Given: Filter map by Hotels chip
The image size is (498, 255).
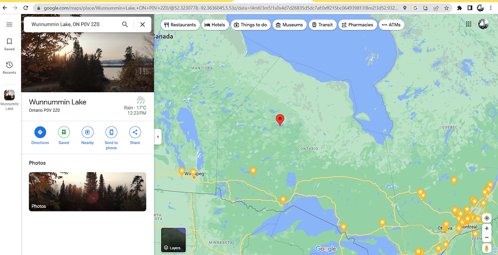Looking at the screenshot, I should pos(215,25).
